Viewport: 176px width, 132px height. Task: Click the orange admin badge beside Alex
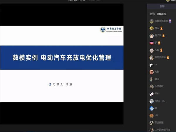161,28
